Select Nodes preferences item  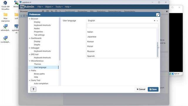37,29
